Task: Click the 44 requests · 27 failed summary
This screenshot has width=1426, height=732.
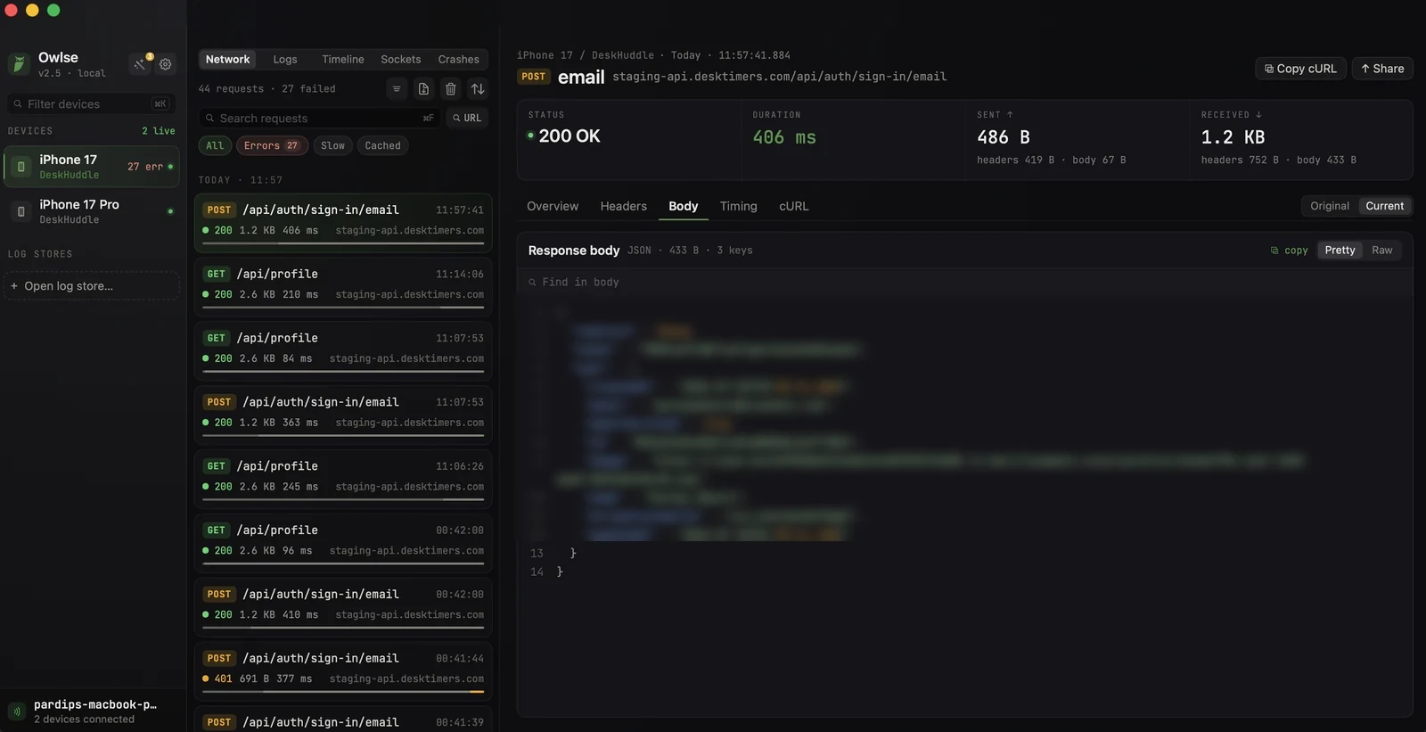Action: pyautogui.click(x=266, y=89)
